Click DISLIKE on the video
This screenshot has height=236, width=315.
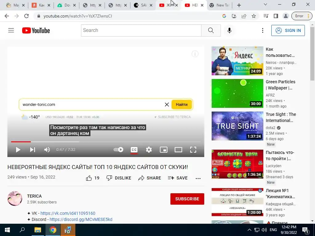pos(119,178)
